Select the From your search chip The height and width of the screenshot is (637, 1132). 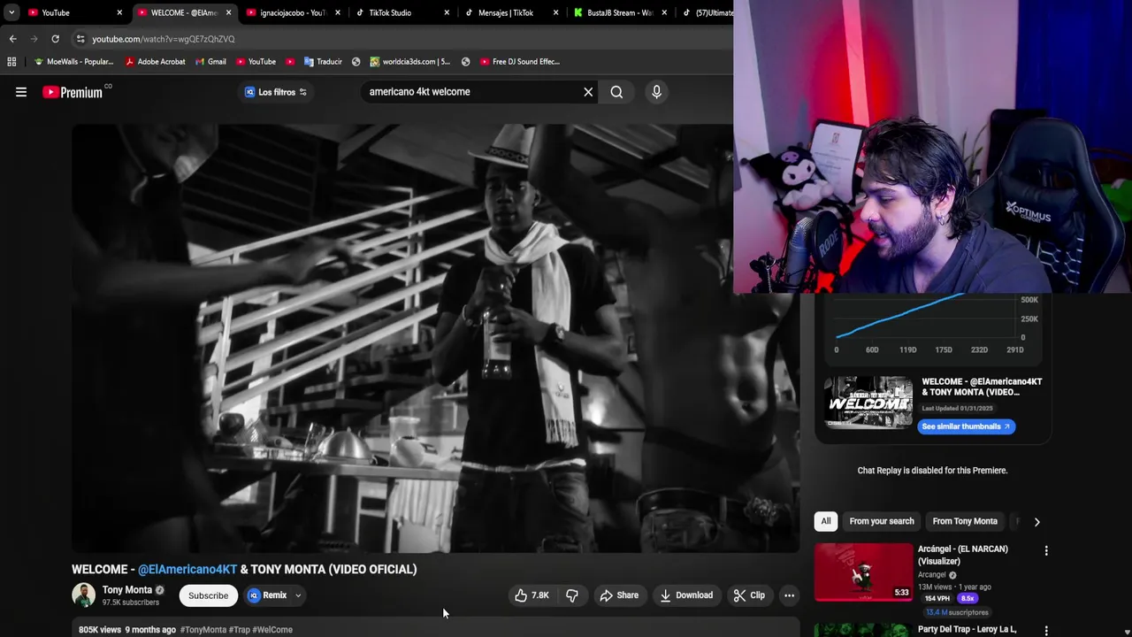pyautogui.click(x=882, y=521)
